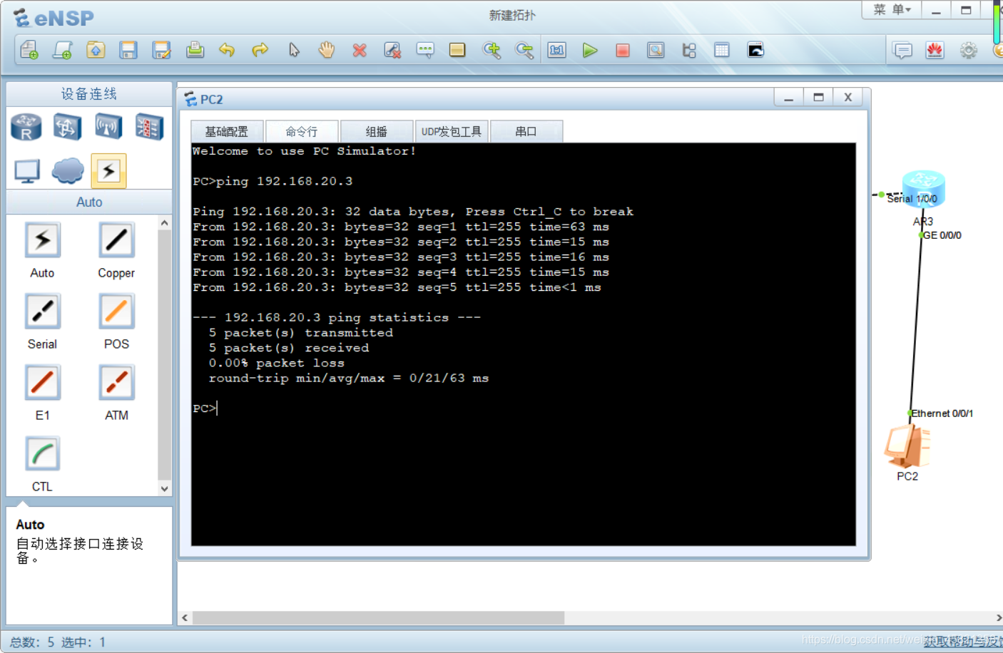This screenshot has height=653, width=1003.
Task: Click the delete-all-connections eraser icon
Action: pyautogui.click(x=392, y=50)
